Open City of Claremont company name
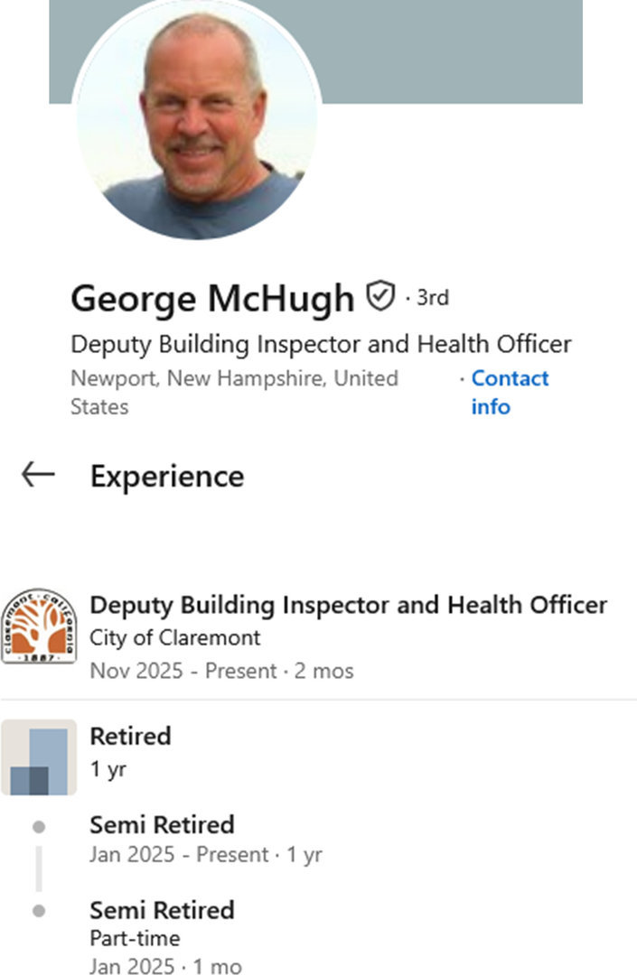This screenshot has height=975, width=637. coord(174,637)
